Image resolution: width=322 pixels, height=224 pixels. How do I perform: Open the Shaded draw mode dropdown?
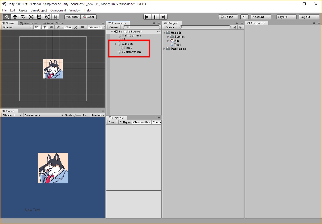pyautogui.click(x=17, y=27)
